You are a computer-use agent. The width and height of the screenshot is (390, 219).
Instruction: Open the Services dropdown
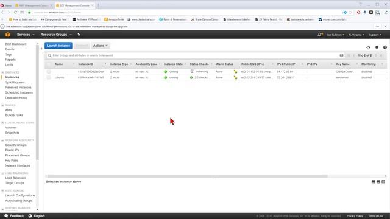coord(26,35)
